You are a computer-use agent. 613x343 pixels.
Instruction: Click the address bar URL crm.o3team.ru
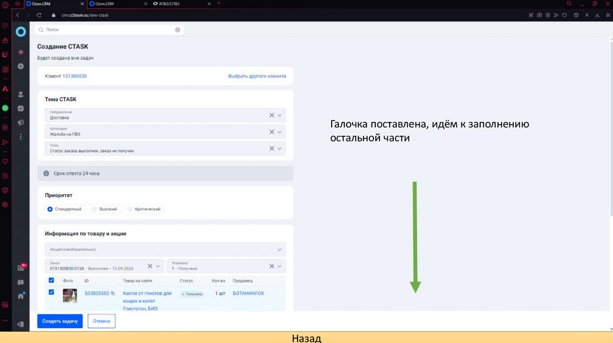(85, 15)
